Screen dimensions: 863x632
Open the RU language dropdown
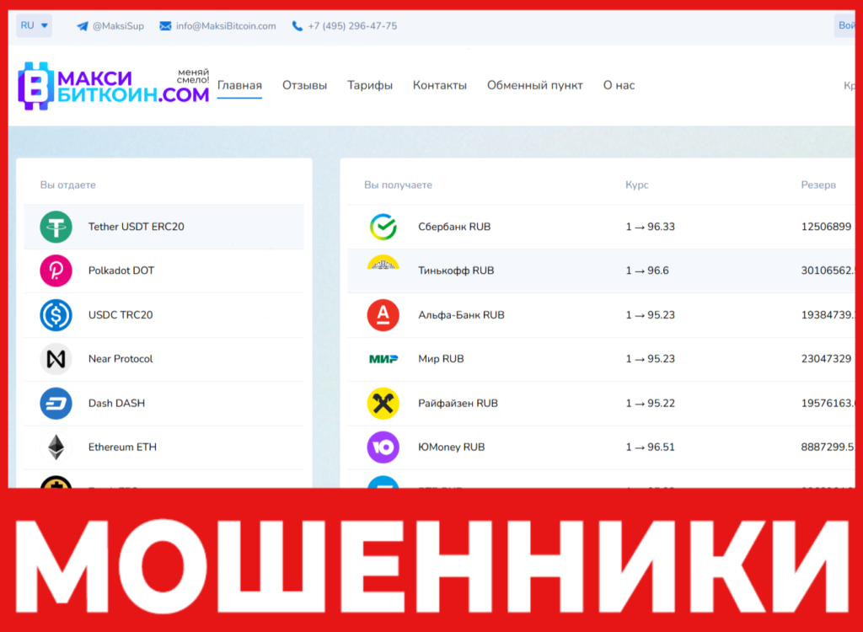point(33,25)
